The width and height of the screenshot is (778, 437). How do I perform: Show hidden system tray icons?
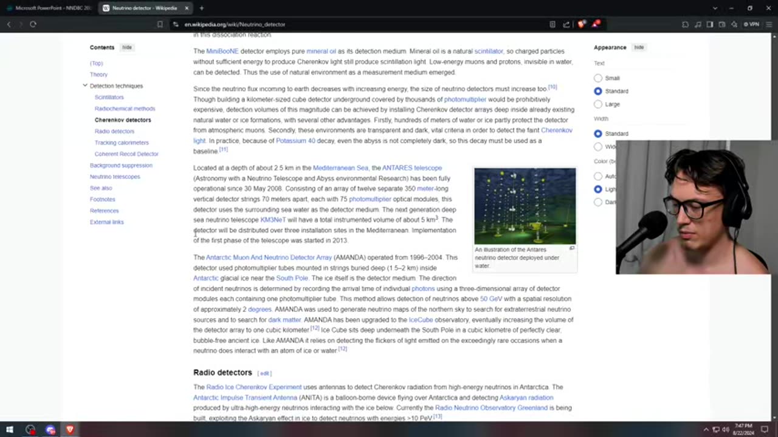(706, 430)
